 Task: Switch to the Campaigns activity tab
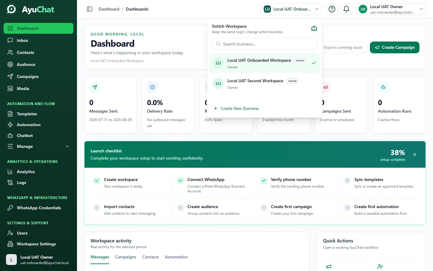click(126, 257)
